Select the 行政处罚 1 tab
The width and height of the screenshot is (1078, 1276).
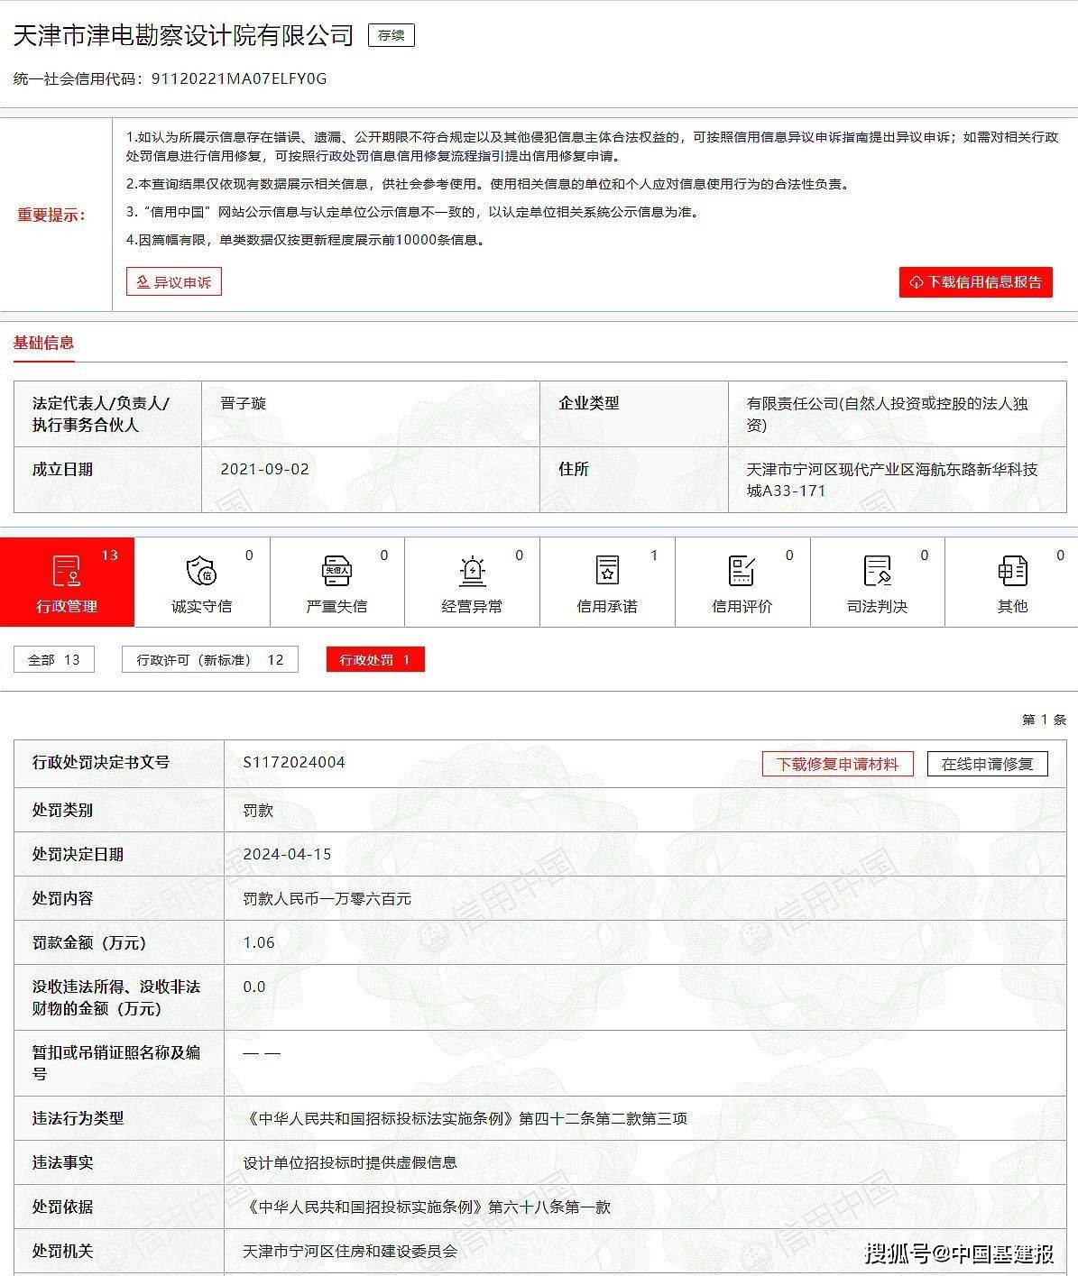(x=375, y=660)
